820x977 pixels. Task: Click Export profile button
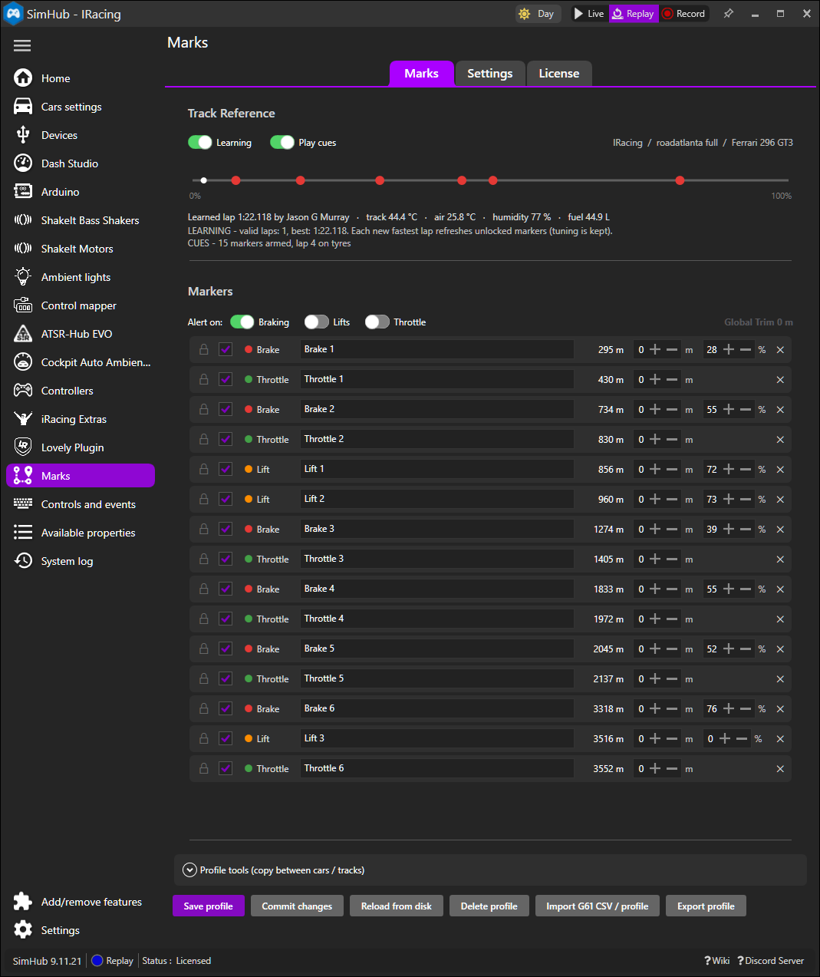pyautogui.click(x=706, y=906)
